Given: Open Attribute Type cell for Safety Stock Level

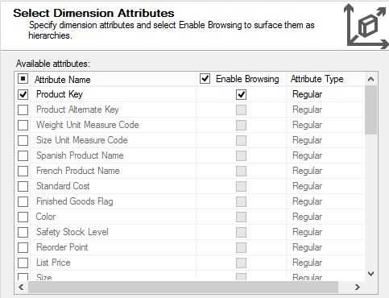Looking at the screenshot, I should (325, 232).
